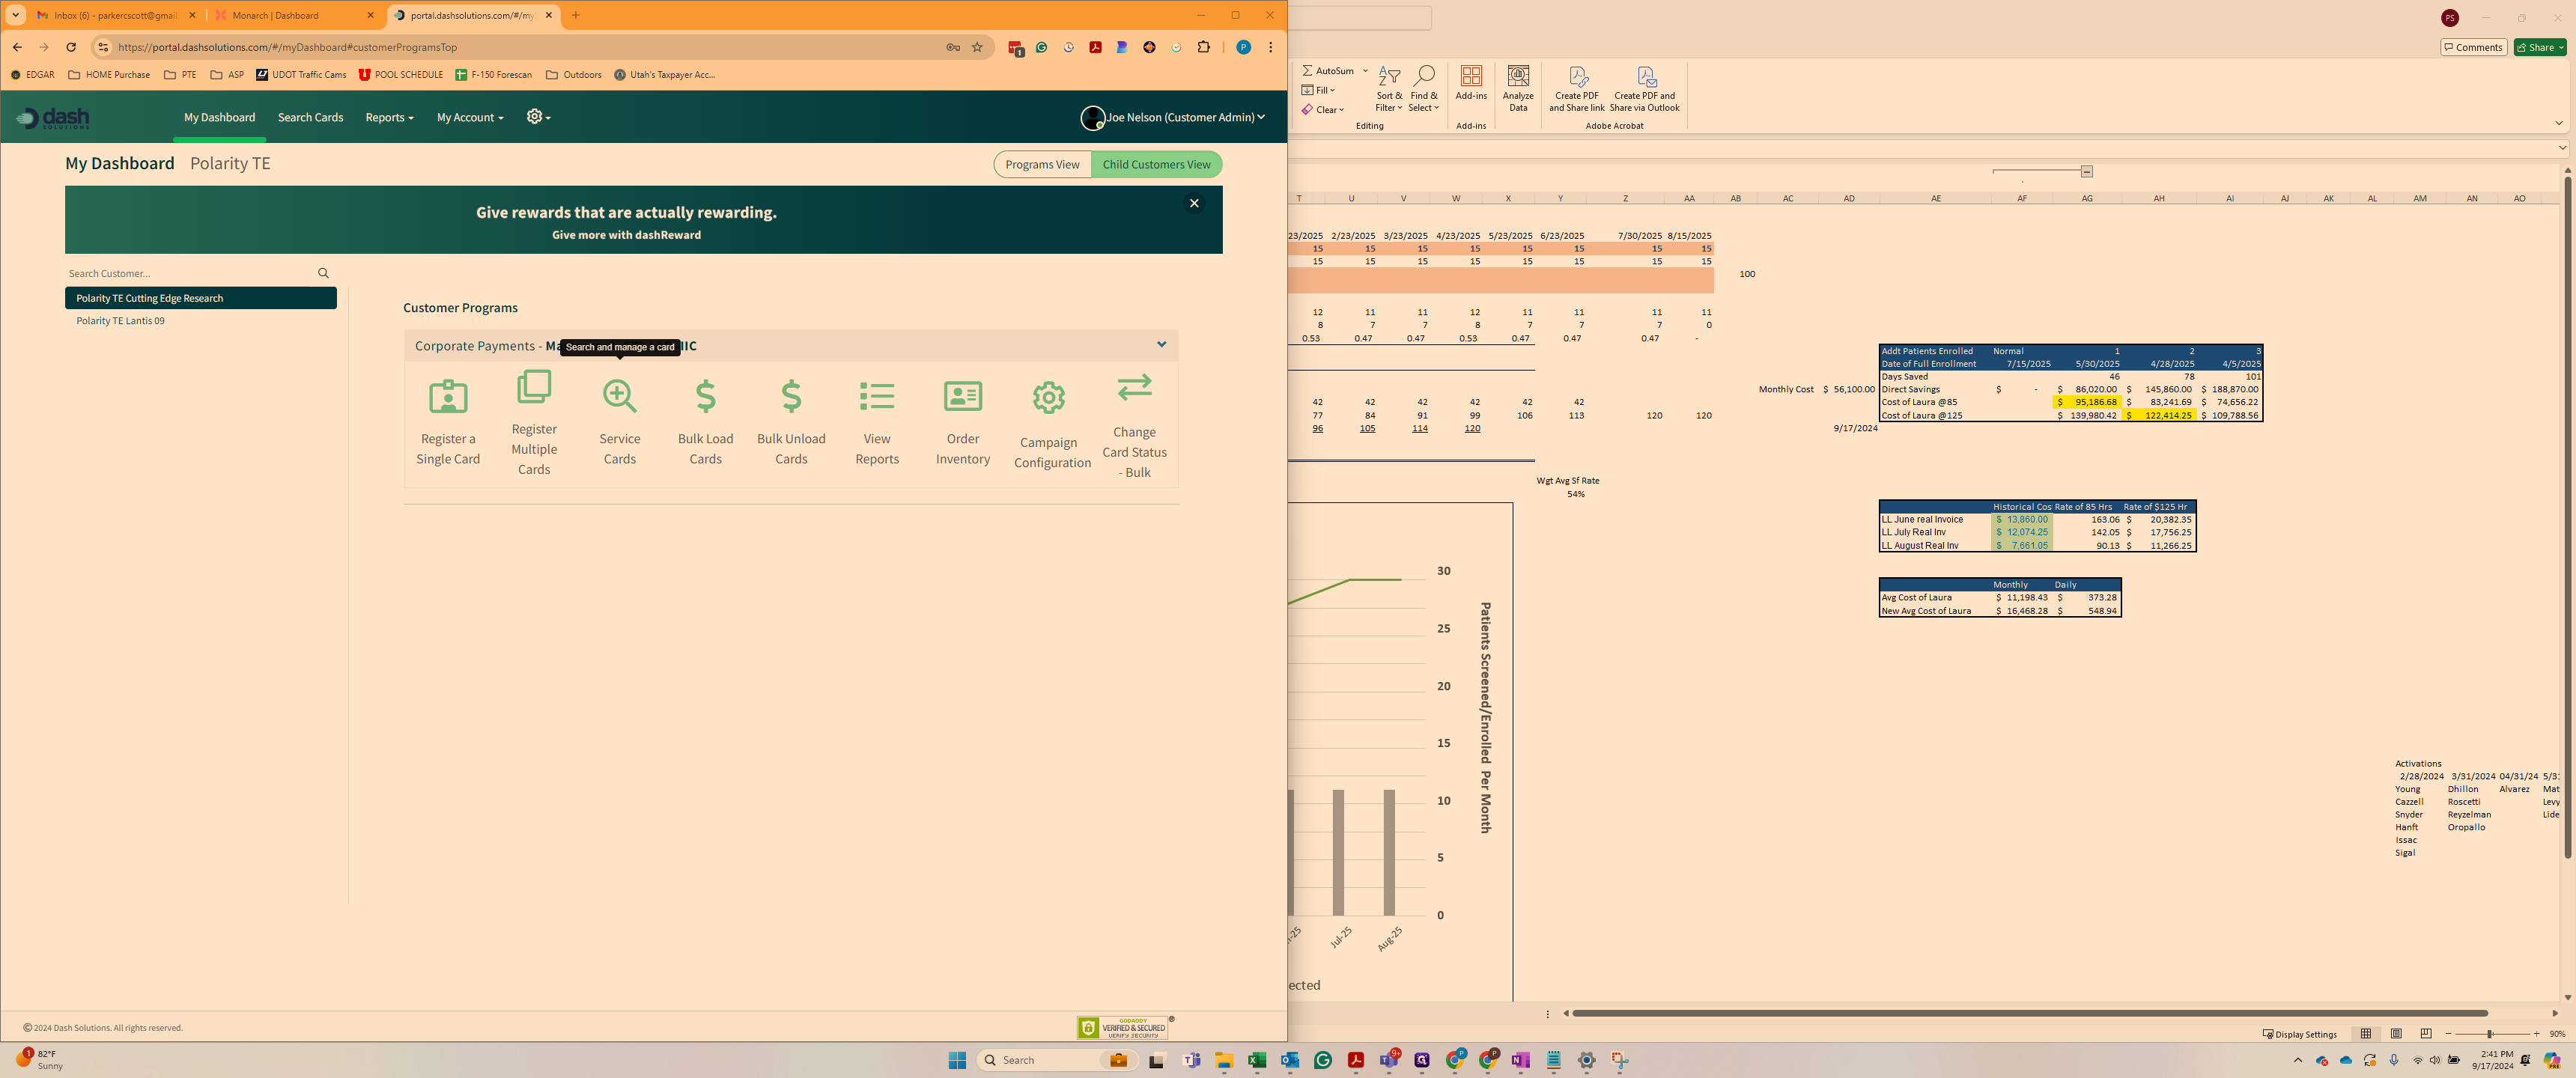Open UDOT Traffic Cams bookmark
The height and width of the screenshot is (1078, 2576).
[301, 75]
